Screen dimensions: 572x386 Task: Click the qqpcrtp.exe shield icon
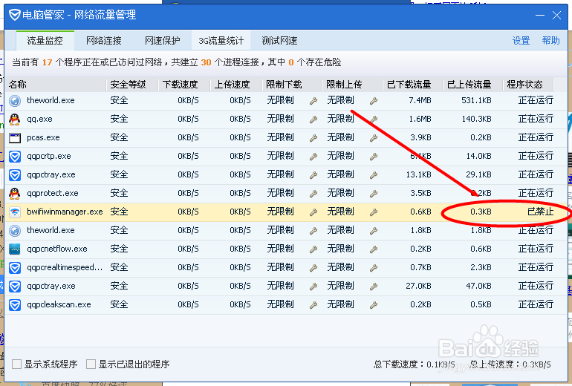click(15, 157)
